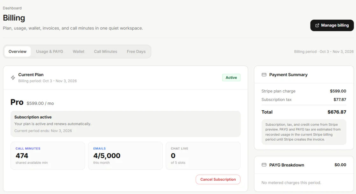Screen dimensions: 356x194
Task: Show the Free Days tab
Action: click(136, 52)
